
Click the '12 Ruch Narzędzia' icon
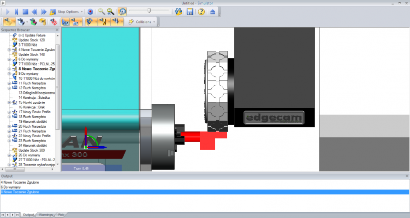15,88
